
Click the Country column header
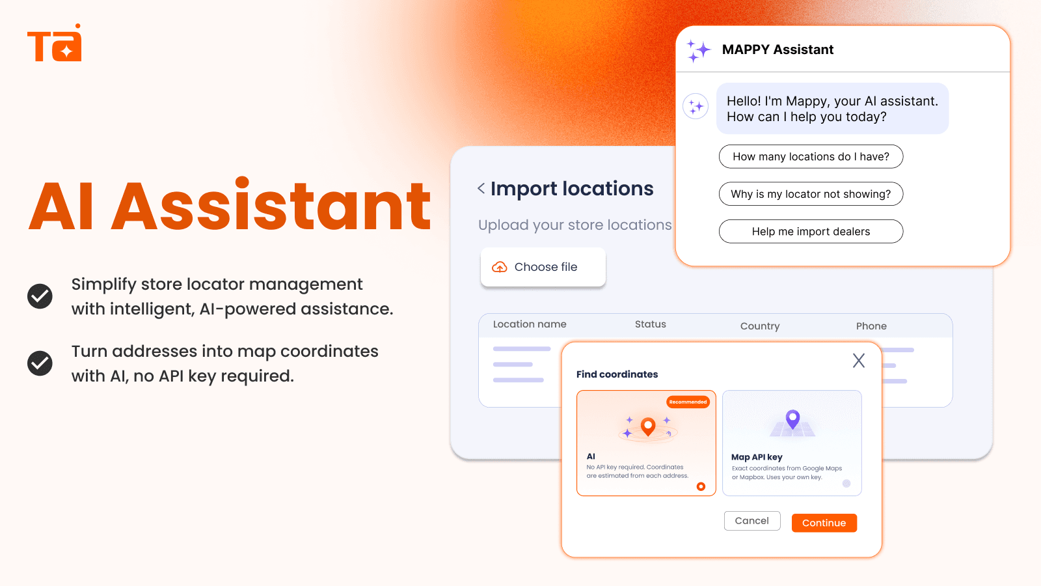pyautogui.click(x=760, y=326)
